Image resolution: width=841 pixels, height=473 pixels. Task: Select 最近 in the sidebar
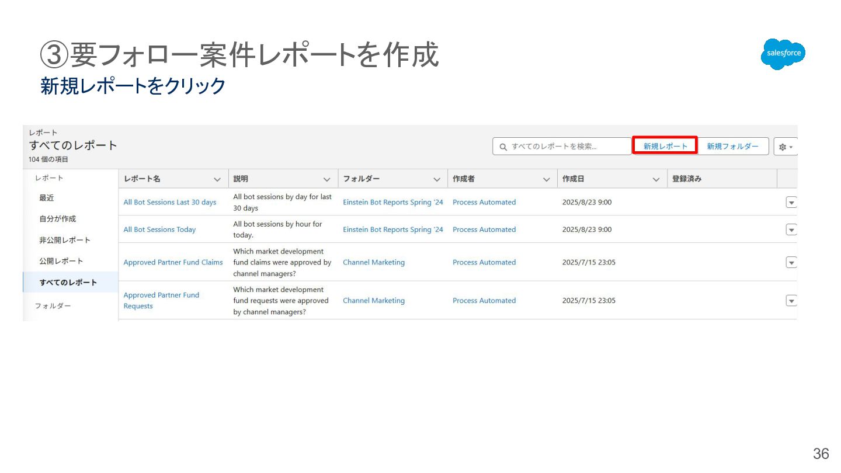click(47, 198)
